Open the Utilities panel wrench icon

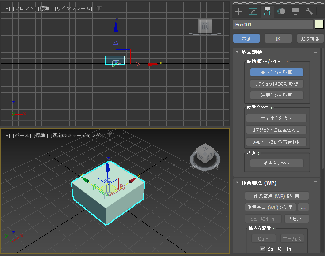tap(309, 11)
